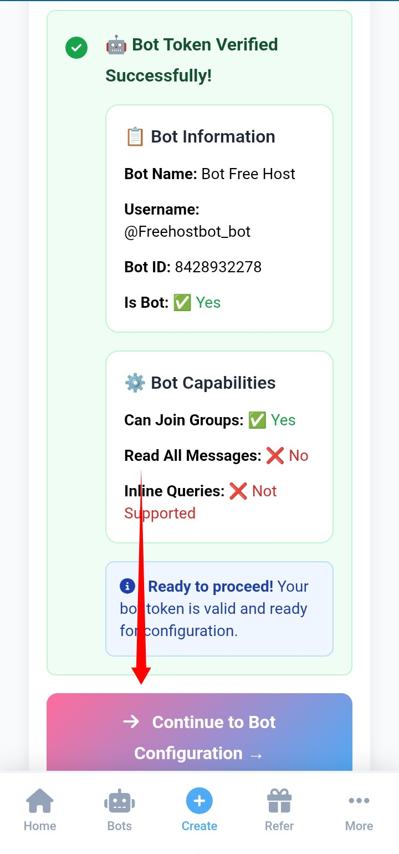Click the robot emoji in the verification heading
The image size is (399, 854).
point(116,45)
